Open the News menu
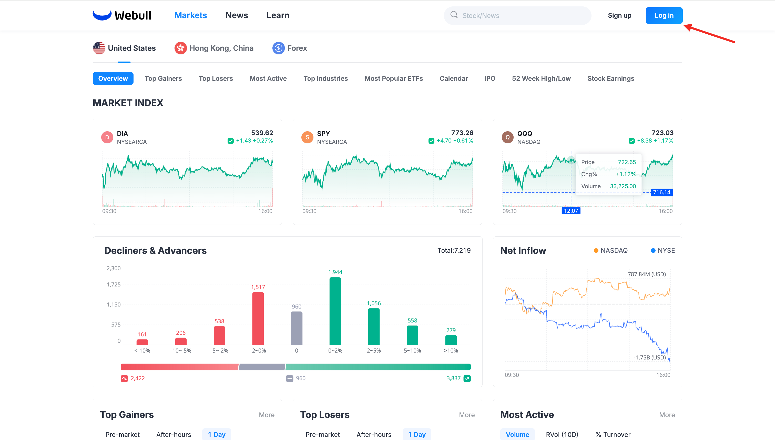The width and height of the screenshot is (775, 440). click(x=237, y=15)
